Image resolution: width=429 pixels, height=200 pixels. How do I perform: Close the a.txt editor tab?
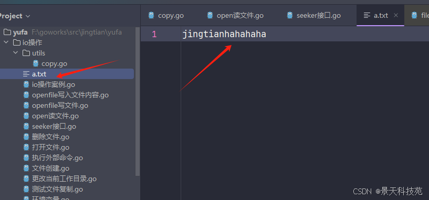click(395, 16)
